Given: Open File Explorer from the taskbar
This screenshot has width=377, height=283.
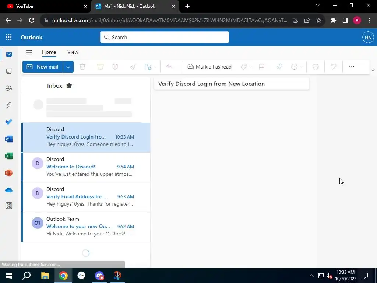Looking at the screenshot, I should pos(45,276).
